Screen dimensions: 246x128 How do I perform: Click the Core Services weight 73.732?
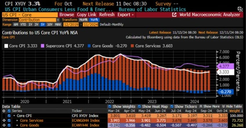tap(236, 120)
